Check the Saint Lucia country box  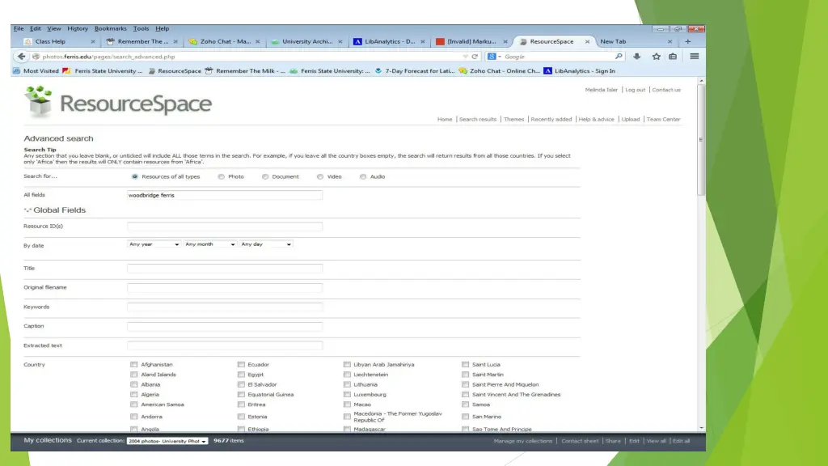465,365
